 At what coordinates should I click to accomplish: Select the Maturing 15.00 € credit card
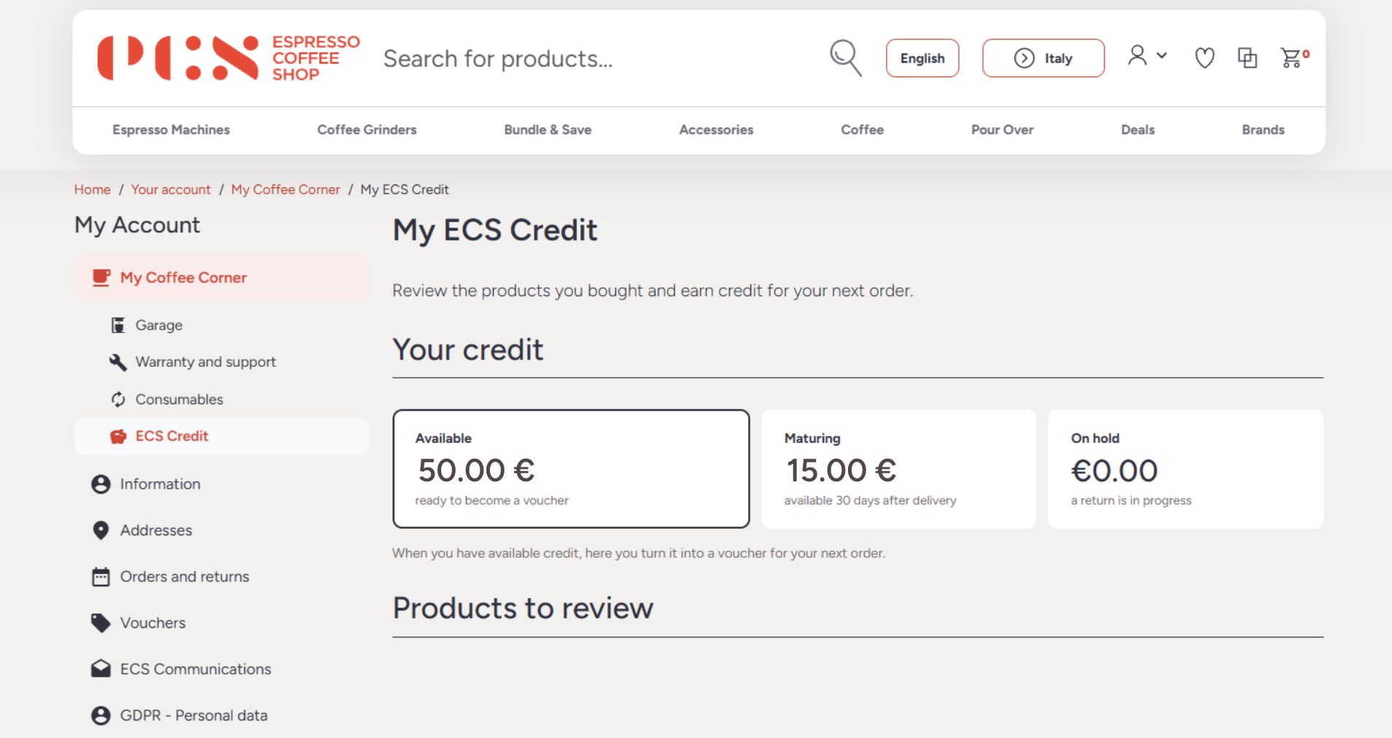point(898,469)
